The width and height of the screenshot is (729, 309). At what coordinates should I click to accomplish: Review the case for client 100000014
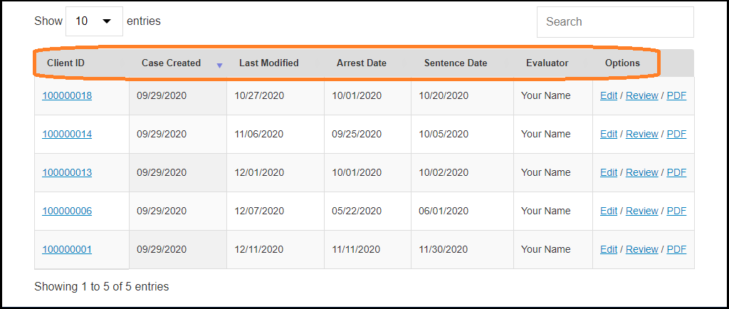click(641, 134)
